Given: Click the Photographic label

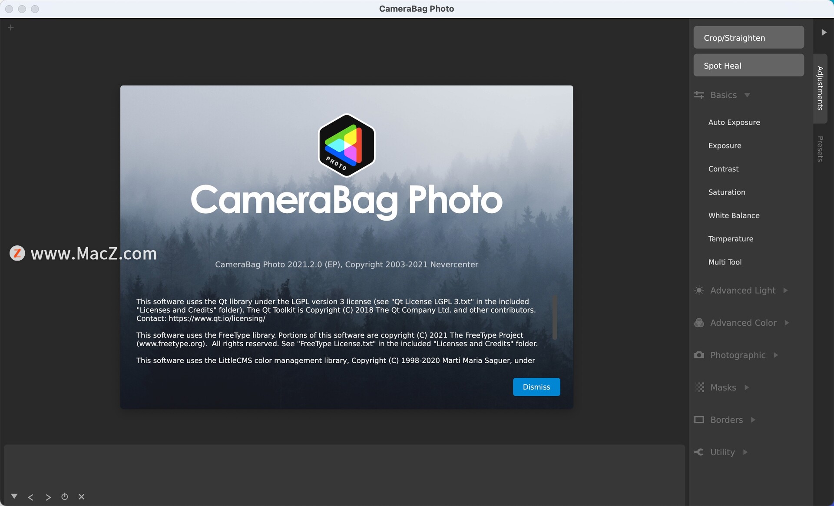Looking at the screenshot, I should tap(738, 355).
